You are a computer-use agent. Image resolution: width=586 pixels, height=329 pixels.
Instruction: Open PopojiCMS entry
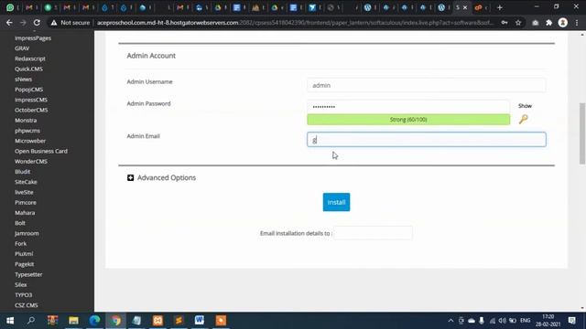[x=28, y=90]
